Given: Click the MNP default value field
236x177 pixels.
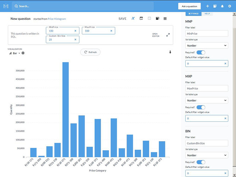Looking at the screenshot, I should [207, 64].
